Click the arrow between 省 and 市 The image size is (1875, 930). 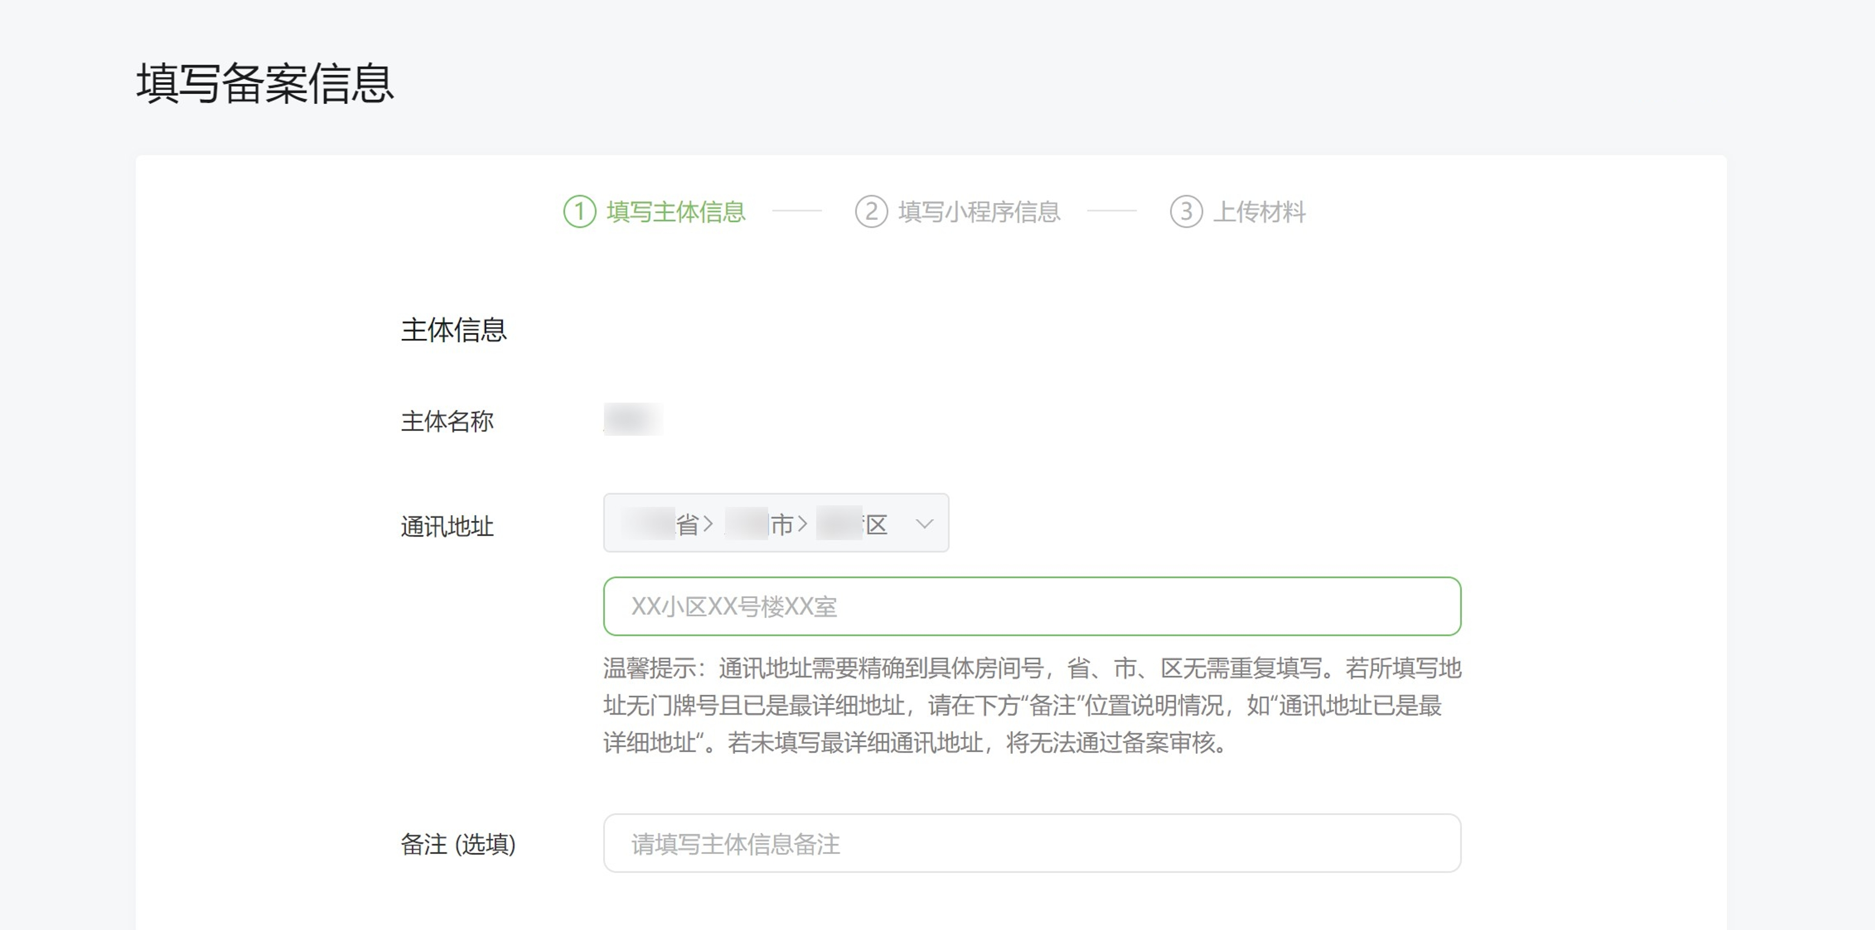coord(708,523)
